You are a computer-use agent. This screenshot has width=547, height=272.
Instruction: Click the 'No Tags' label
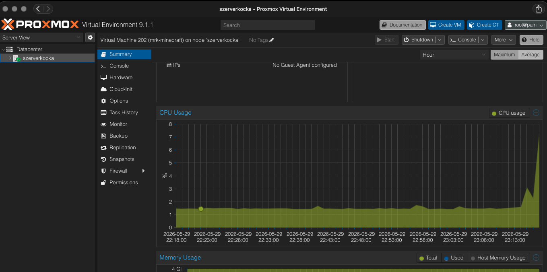click(x=259, y=40)
